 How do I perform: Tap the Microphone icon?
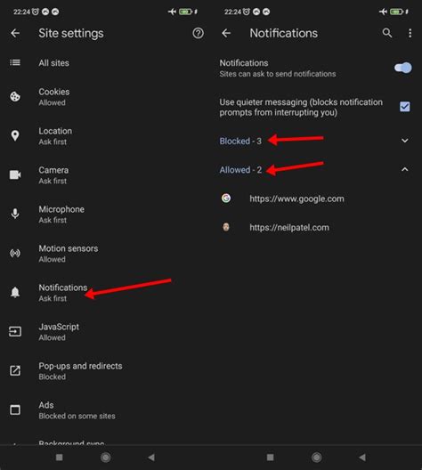(x=15, y=214)
